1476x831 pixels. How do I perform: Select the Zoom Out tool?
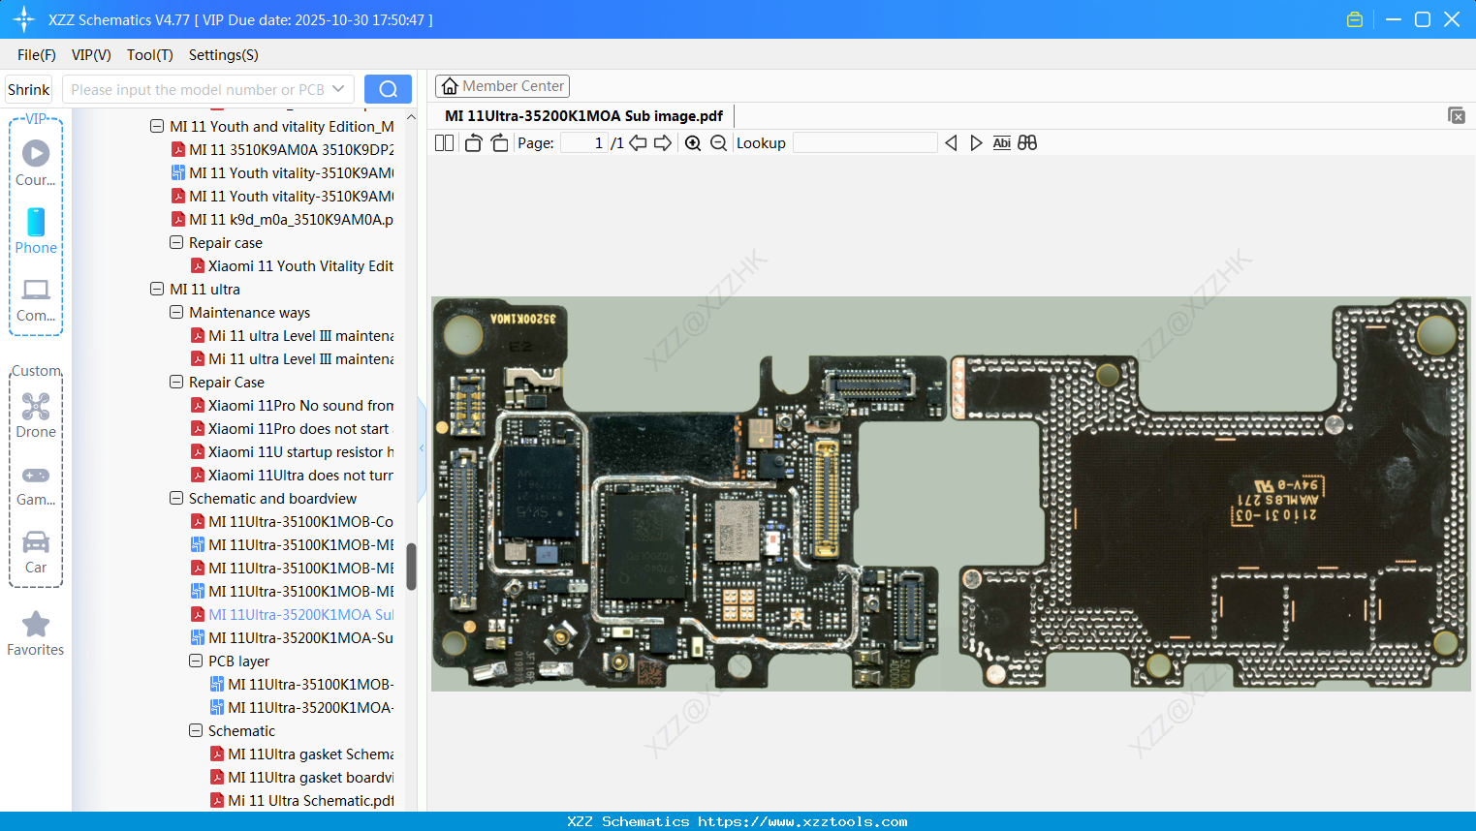click(x=719, y=142)
